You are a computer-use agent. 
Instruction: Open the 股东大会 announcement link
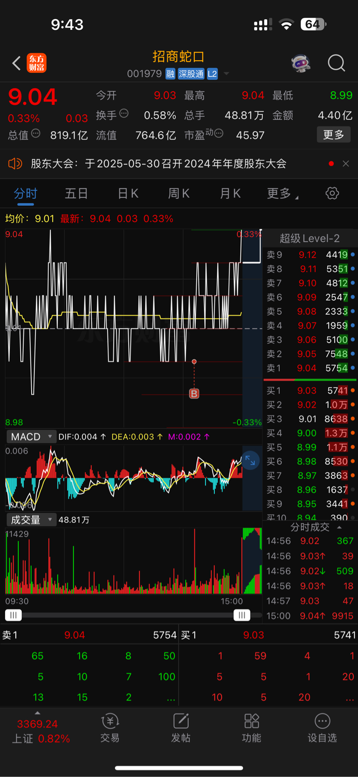coord(158,164)
